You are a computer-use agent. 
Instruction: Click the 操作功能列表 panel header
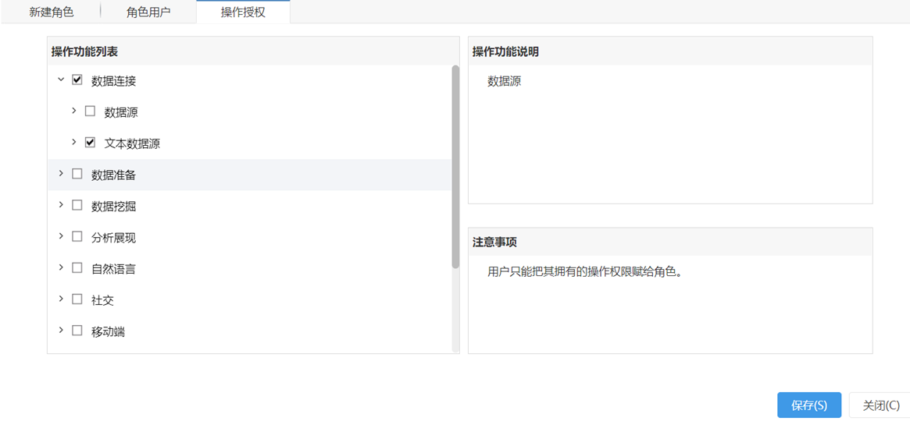[x=253, y=51]
